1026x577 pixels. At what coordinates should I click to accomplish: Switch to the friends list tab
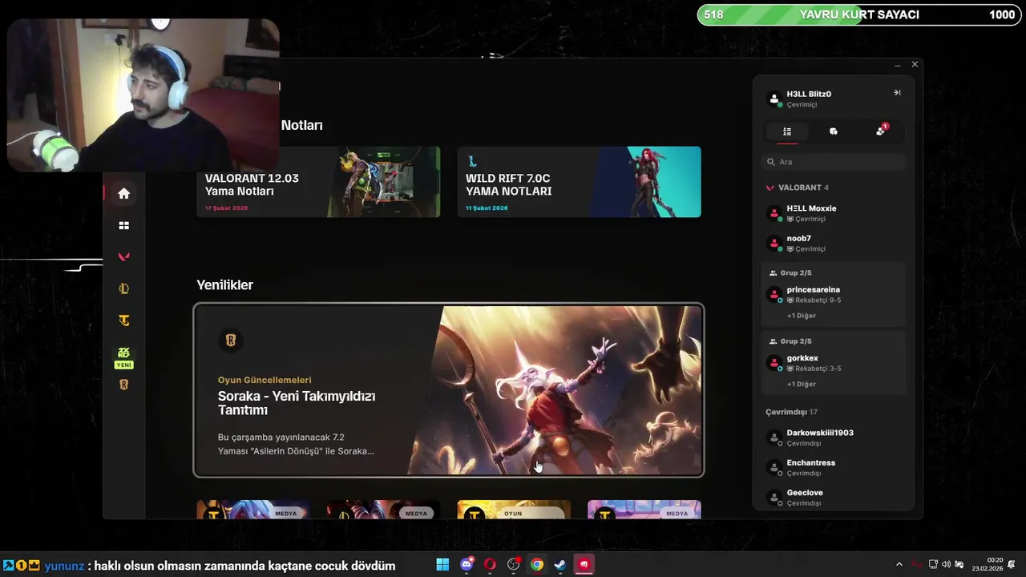[x=787, y=131]
